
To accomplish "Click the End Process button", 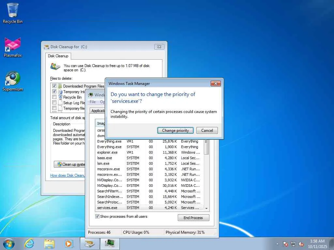I will 193,218.
